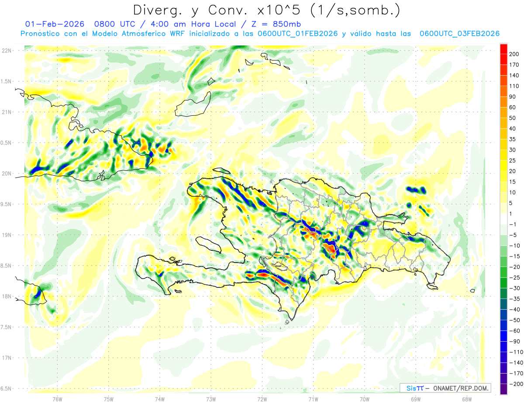Screen dimensions: 524x405
Task: Click the legend value -30
Action: click(x=514, y=288)
